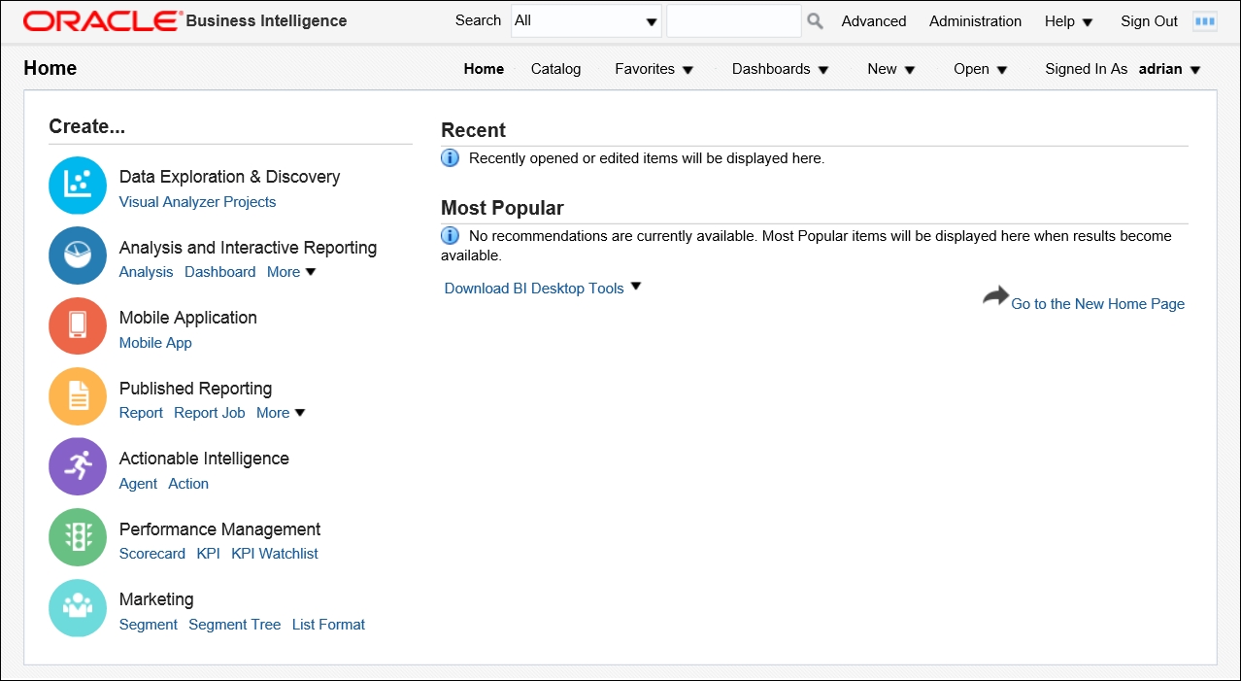Create a new KPI
This screenshot has width=1241, height=681.
tap(209, 554)
